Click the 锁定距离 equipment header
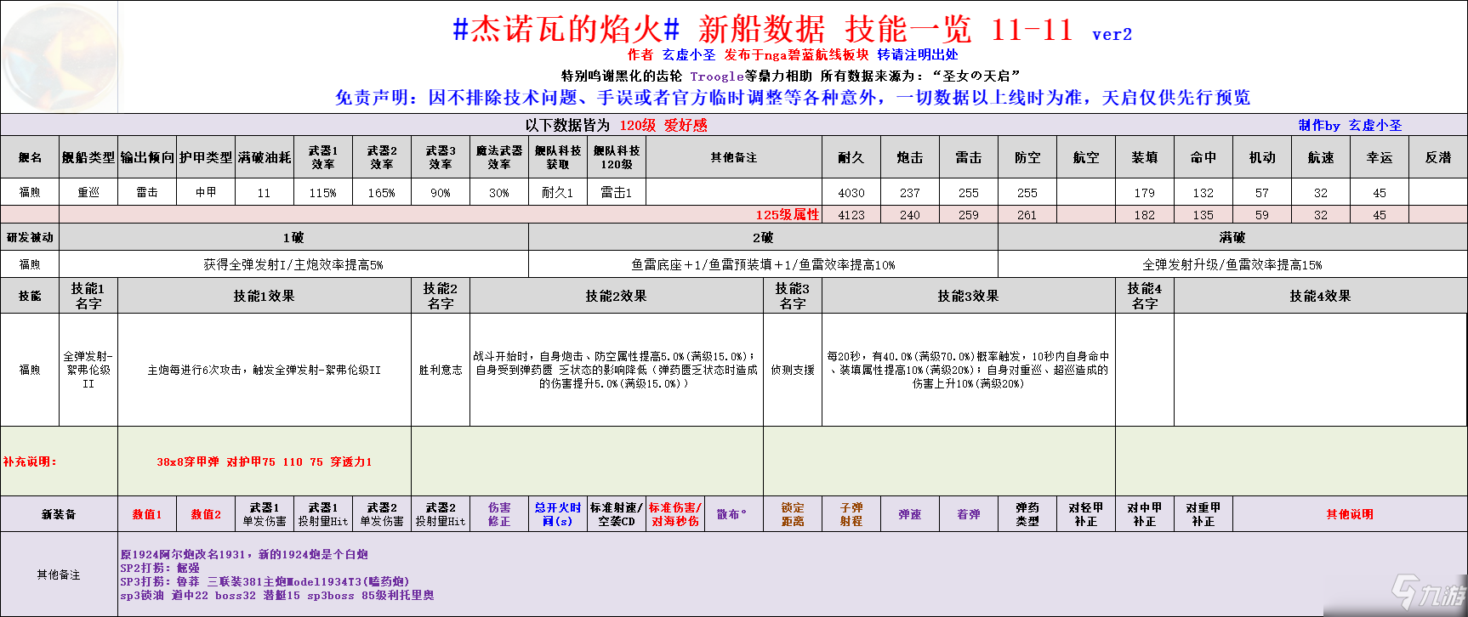Screen dimensions: 1468x617 tap(793, 514)
